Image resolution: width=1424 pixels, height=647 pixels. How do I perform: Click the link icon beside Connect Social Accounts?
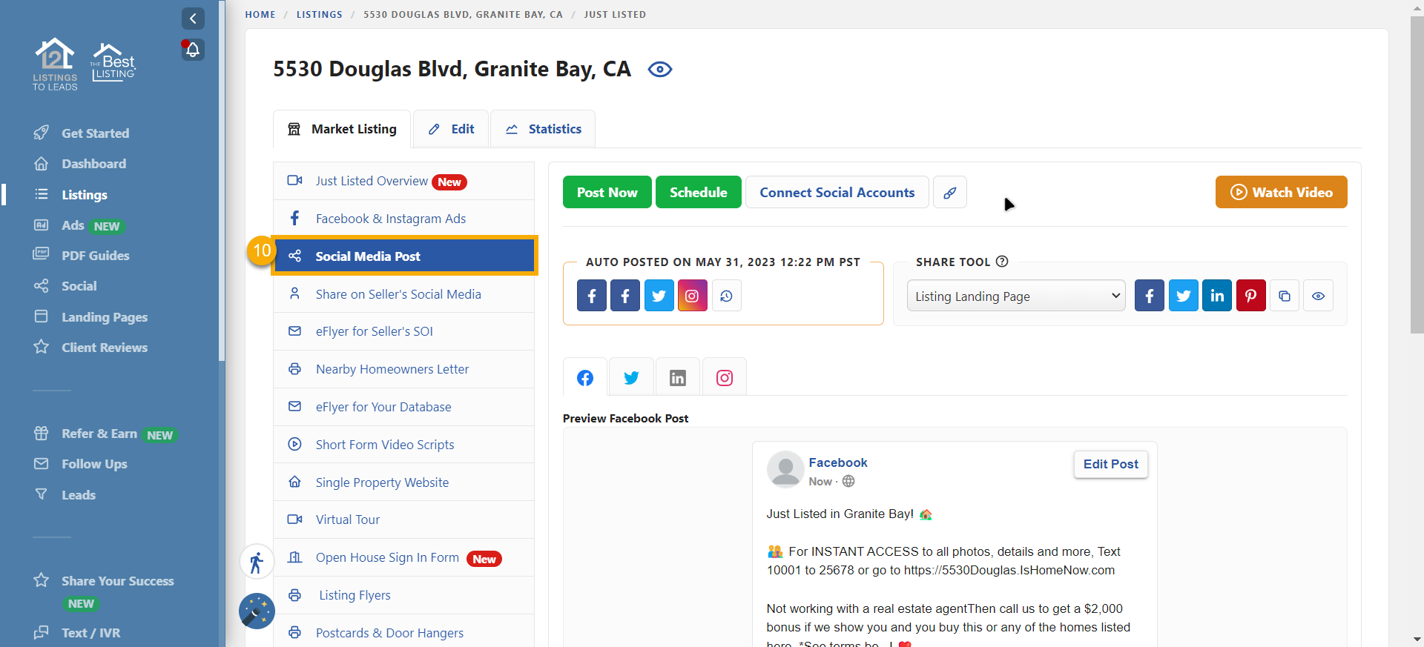click(949, 193)
